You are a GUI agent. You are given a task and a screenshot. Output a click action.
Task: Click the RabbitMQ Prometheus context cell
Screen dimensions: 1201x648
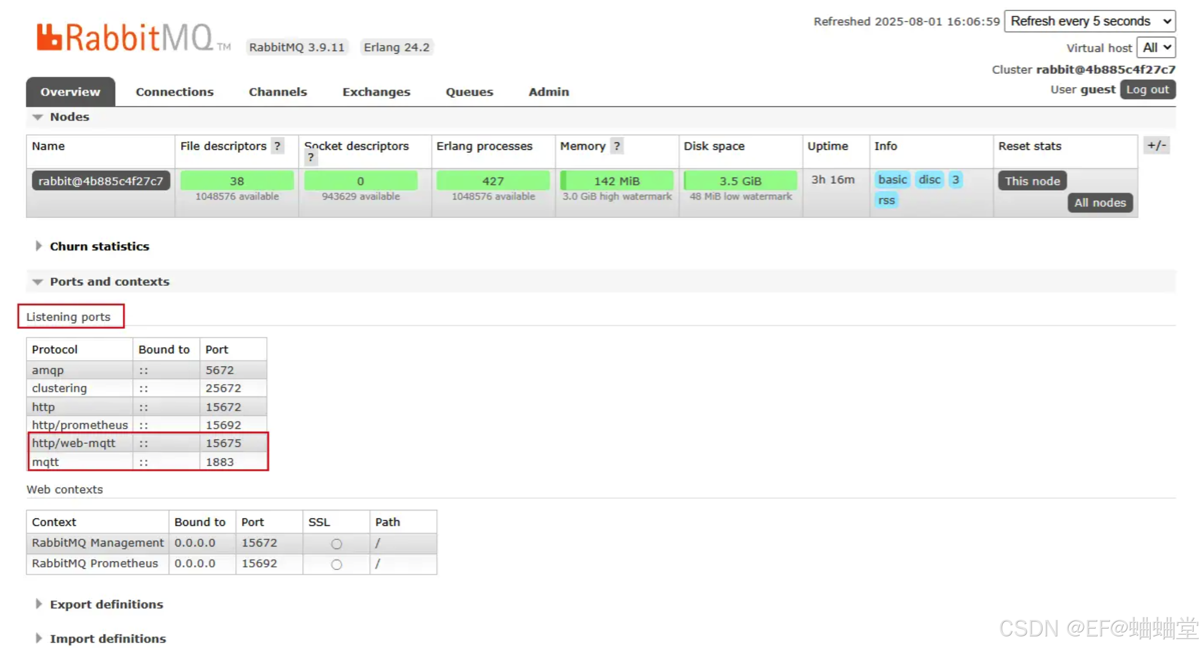tap(98, 564)
